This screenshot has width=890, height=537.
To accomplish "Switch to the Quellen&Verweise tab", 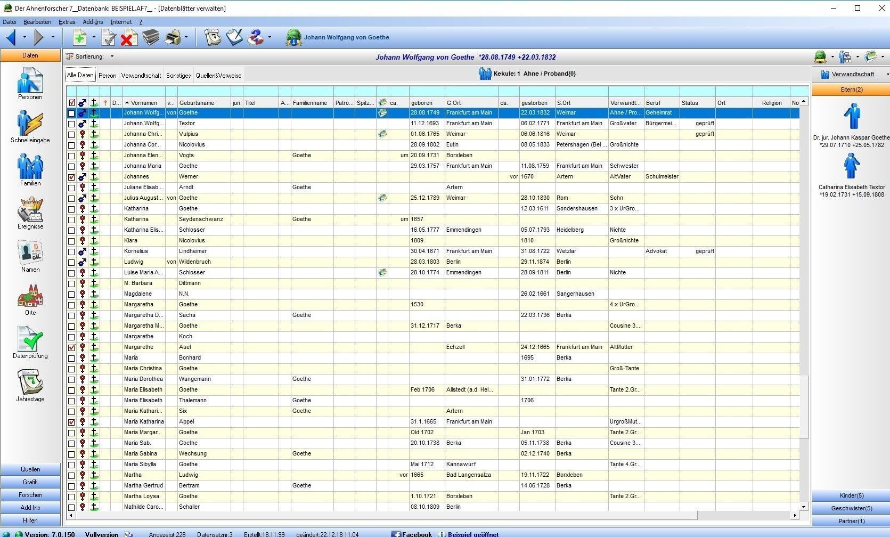I will coord(218,76).
